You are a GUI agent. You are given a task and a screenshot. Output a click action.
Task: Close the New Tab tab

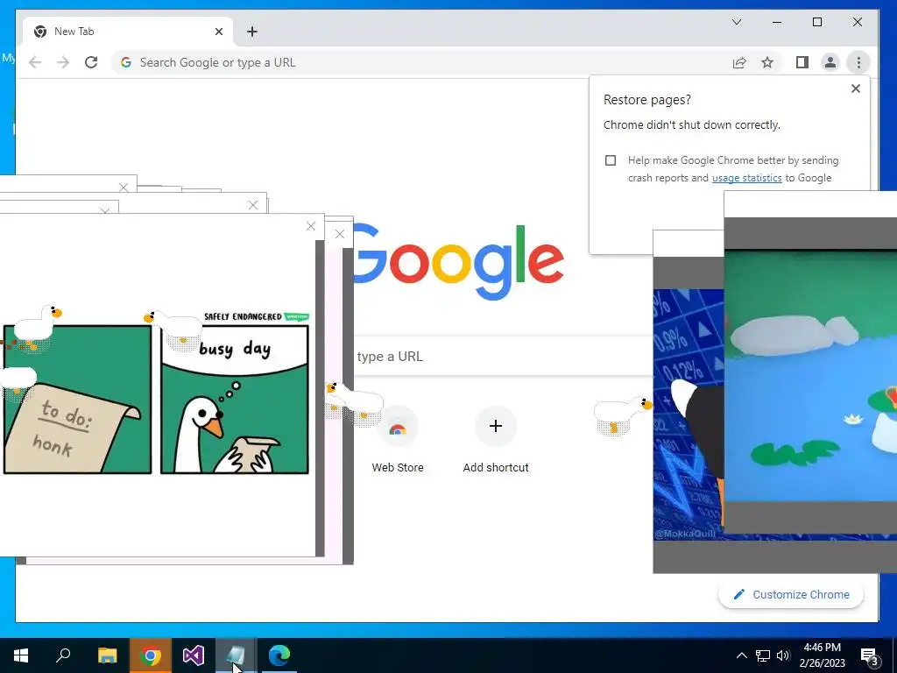(218, 32)
